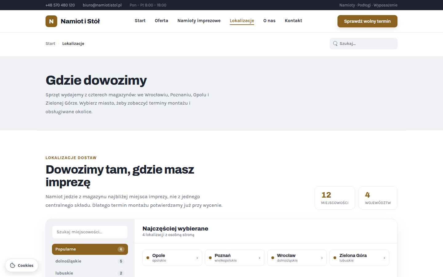
Task: Open the Oferta menu item
Action: tap(162, 21)
